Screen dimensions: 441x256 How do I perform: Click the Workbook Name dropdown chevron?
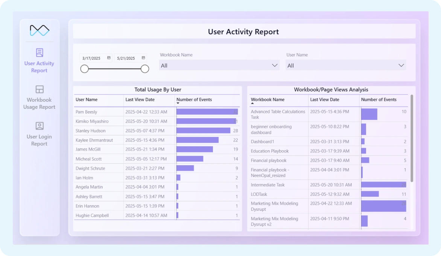click(x=275, y=65)
